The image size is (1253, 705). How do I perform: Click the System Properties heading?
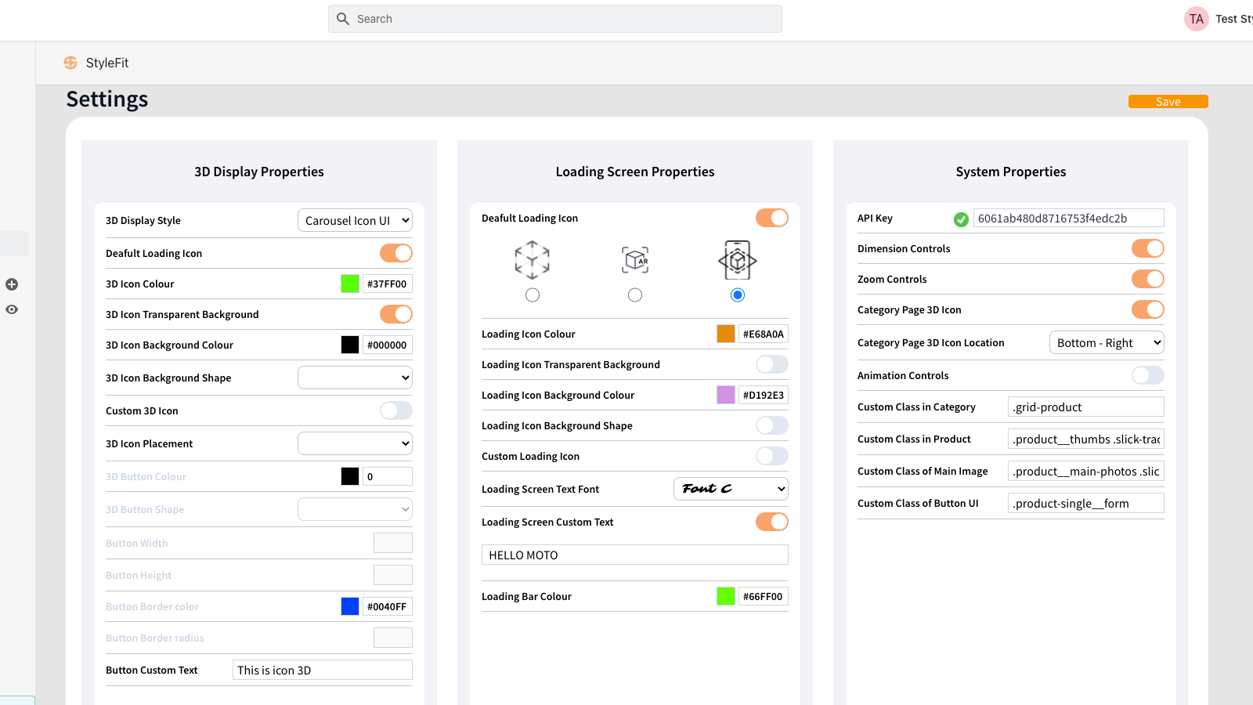(x=1011, y=172)
